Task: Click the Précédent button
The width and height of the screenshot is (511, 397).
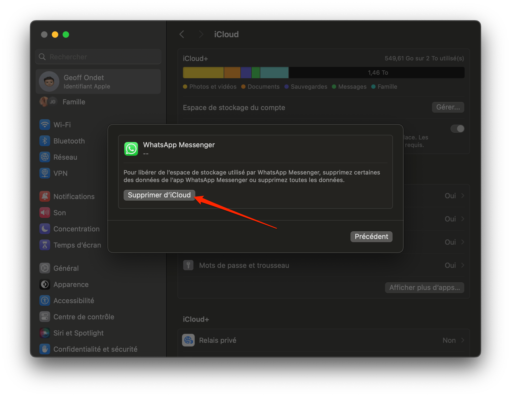Action: point(371,237)
